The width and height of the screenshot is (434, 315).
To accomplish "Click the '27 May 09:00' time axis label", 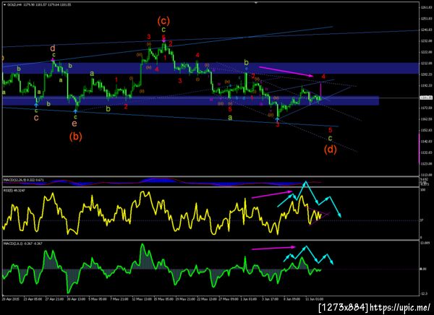I will pos(228,299).
